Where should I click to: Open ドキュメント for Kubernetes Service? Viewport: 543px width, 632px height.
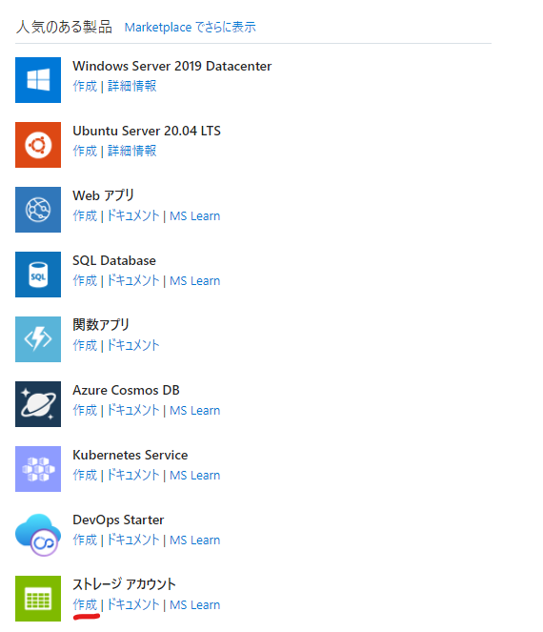pos(133,475)
